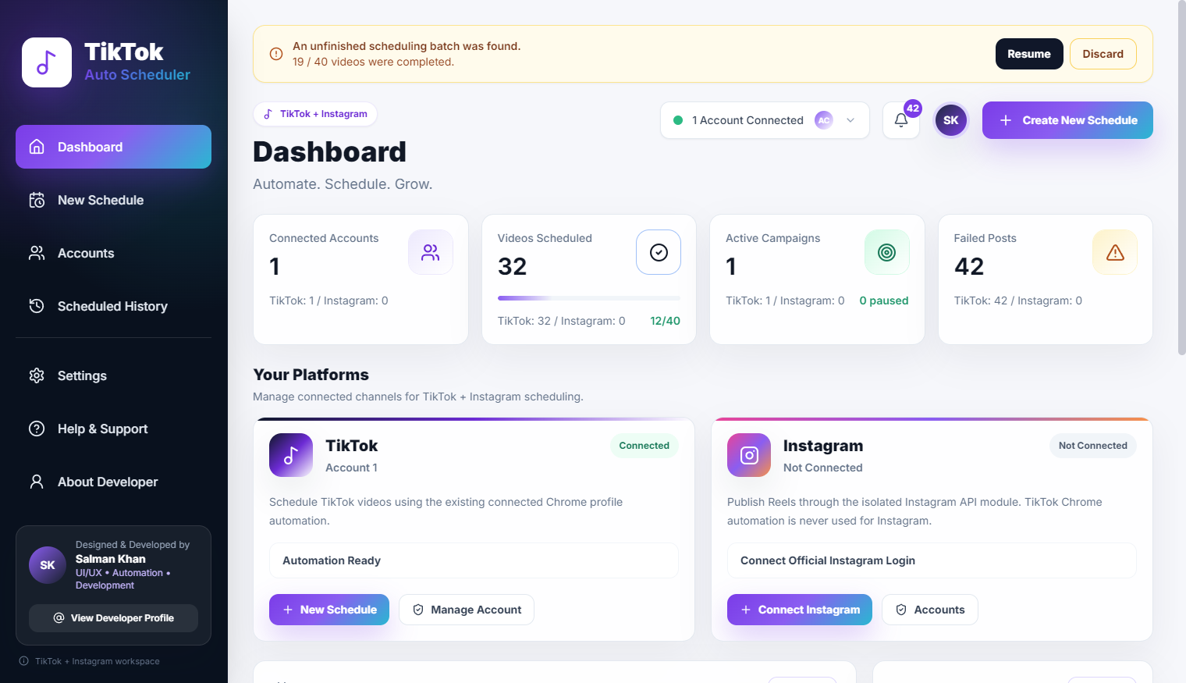
Task: Click Manage Account for TikTok
Action: click(467, 610)
